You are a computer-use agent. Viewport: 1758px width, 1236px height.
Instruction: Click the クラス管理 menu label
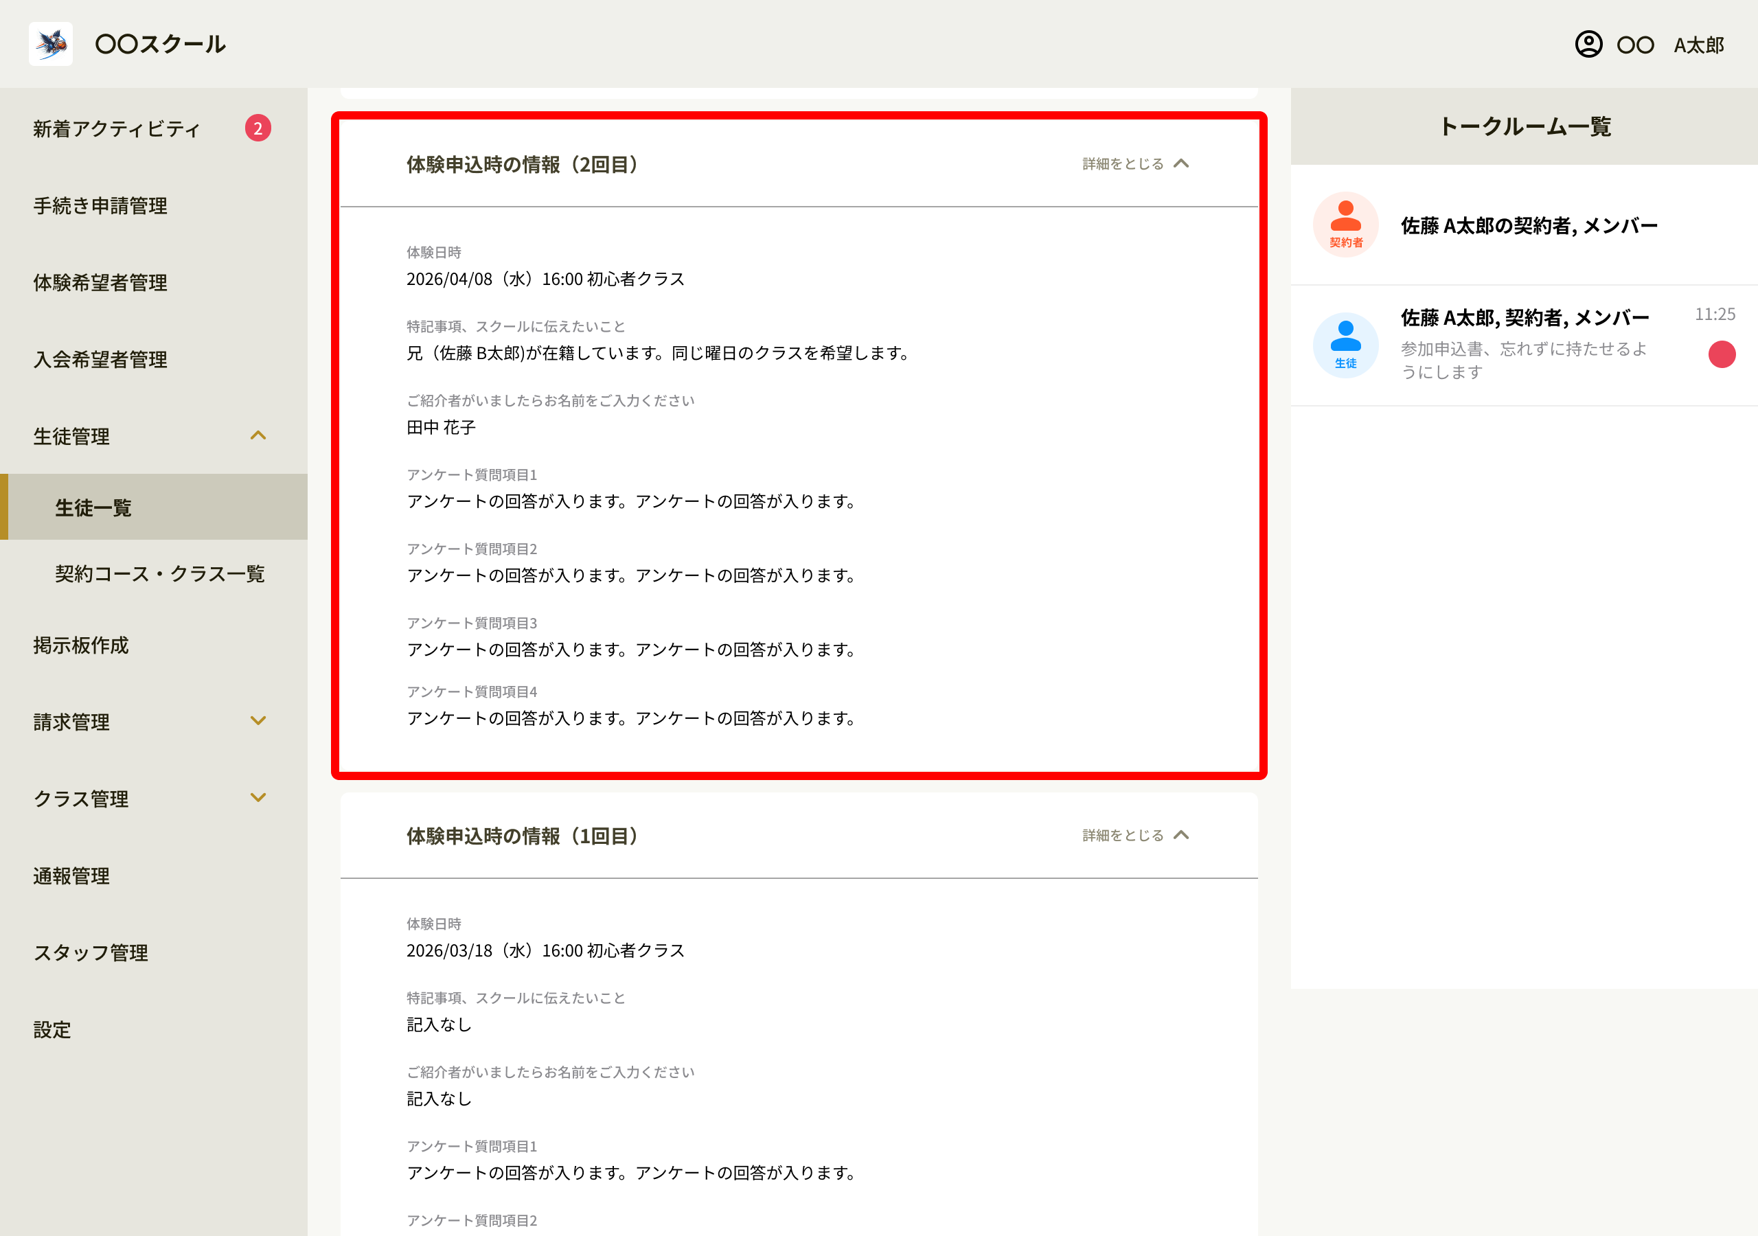(x=81, y=799)
